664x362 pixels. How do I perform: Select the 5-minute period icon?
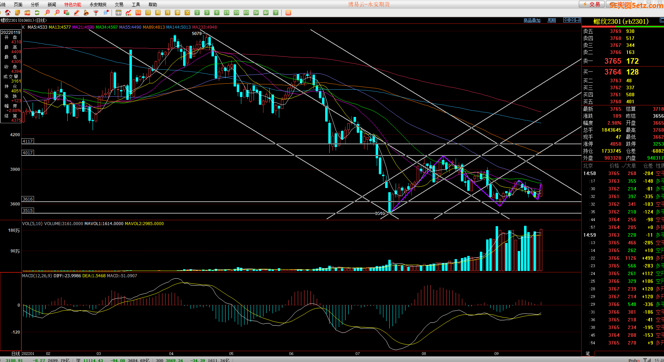coord(217,13)
